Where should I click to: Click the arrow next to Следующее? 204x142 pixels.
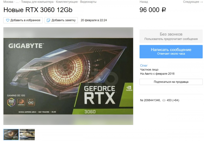coord(201,2)
